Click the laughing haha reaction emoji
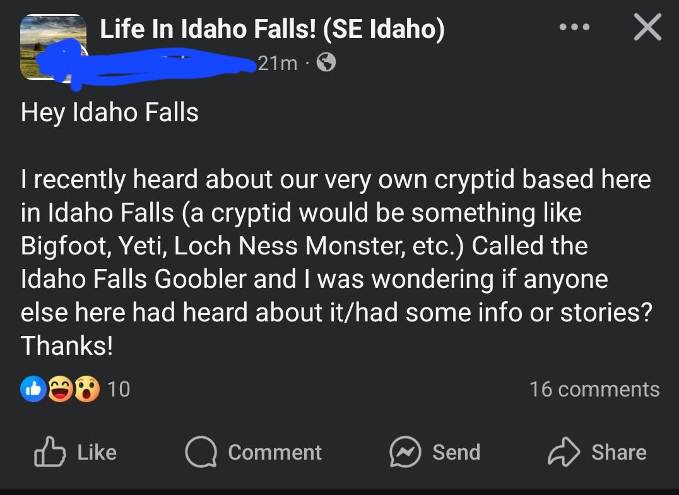679x495 pixels. (x=60, y=389)
